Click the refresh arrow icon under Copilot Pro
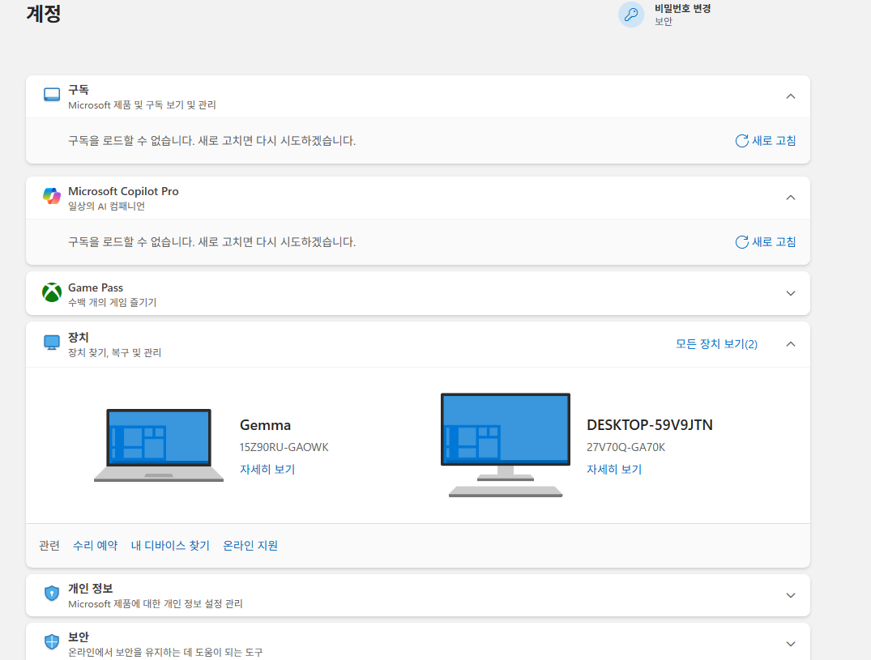871x660 pixels. [741, 242]
